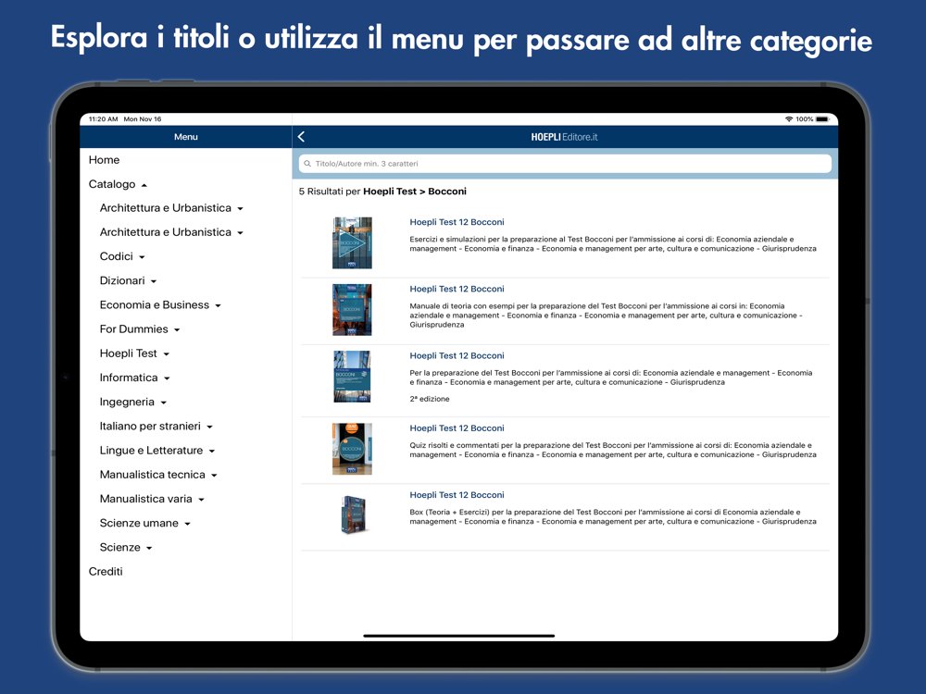This screenshot has height=694, width=926.
Task: Expand the Scienze category
Action: click(126, 547)
